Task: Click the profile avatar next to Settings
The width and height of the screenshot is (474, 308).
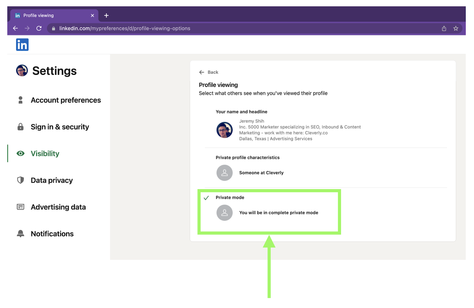Action: point(22,71)
